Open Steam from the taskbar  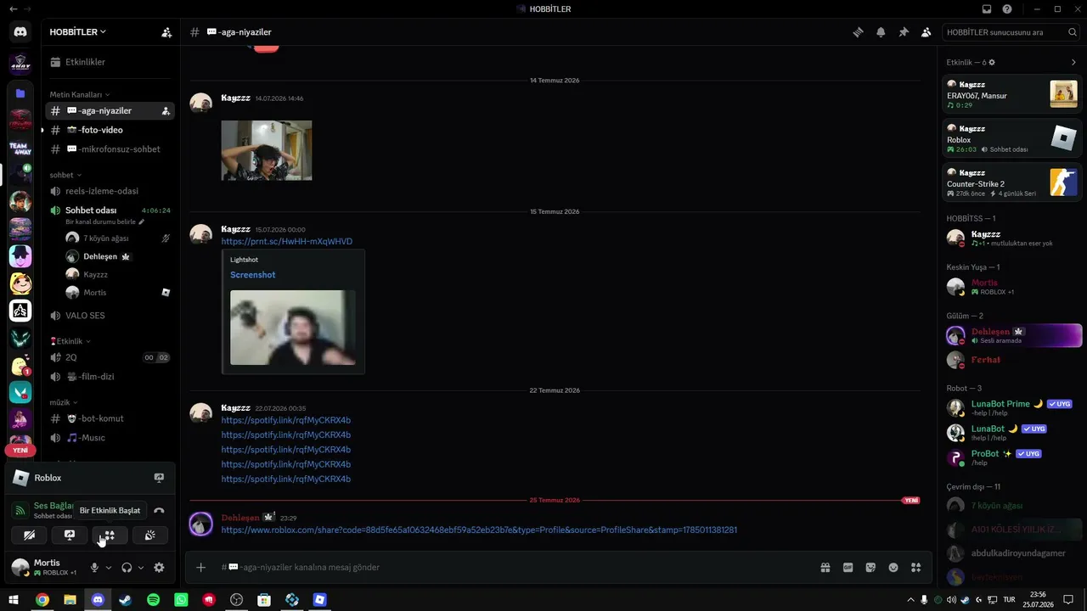pyautogui.click(x=126, y=600)
